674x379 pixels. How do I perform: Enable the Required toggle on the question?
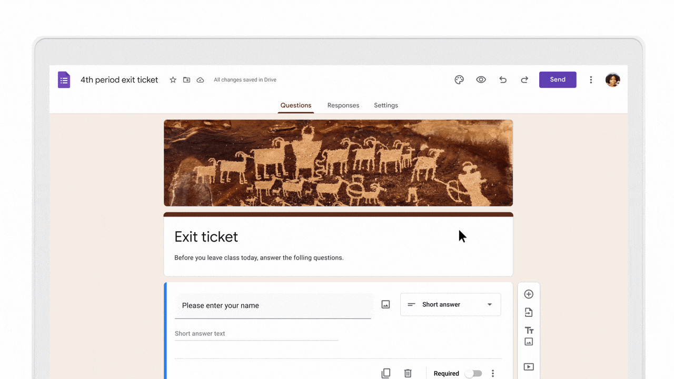pyautogui.click(x=473, y=373)
